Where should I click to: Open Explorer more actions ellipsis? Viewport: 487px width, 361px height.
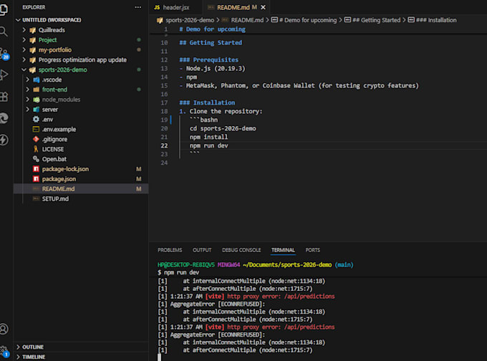point(138,7)
